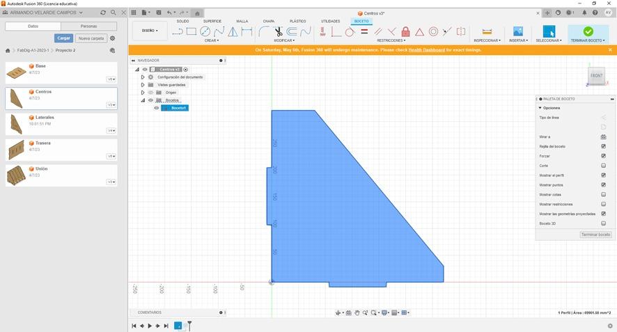The width and height of the screenshot is (617, 332).
Task: Open the Health Dashboard link
Action: (x=427, y=50)
